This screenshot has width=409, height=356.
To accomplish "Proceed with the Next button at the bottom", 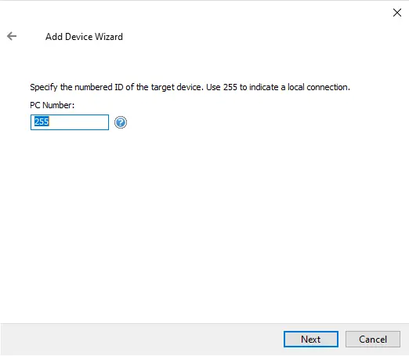I will point(311,339).
